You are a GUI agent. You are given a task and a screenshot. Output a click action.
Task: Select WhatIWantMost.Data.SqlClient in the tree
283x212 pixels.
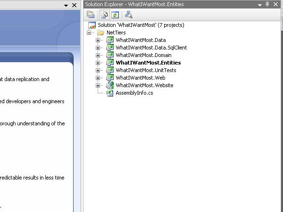click(151, 48)
